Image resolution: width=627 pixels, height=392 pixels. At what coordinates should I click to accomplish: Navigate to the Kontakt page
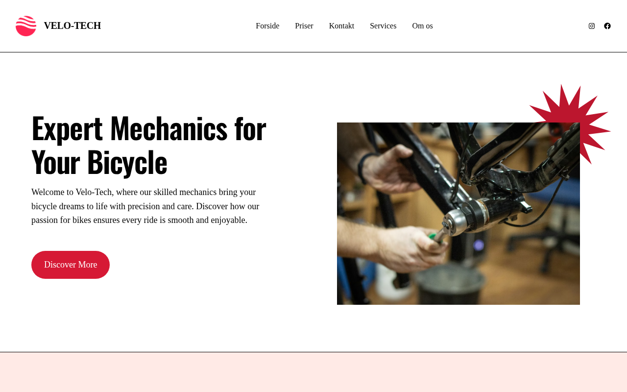(341, 26)
